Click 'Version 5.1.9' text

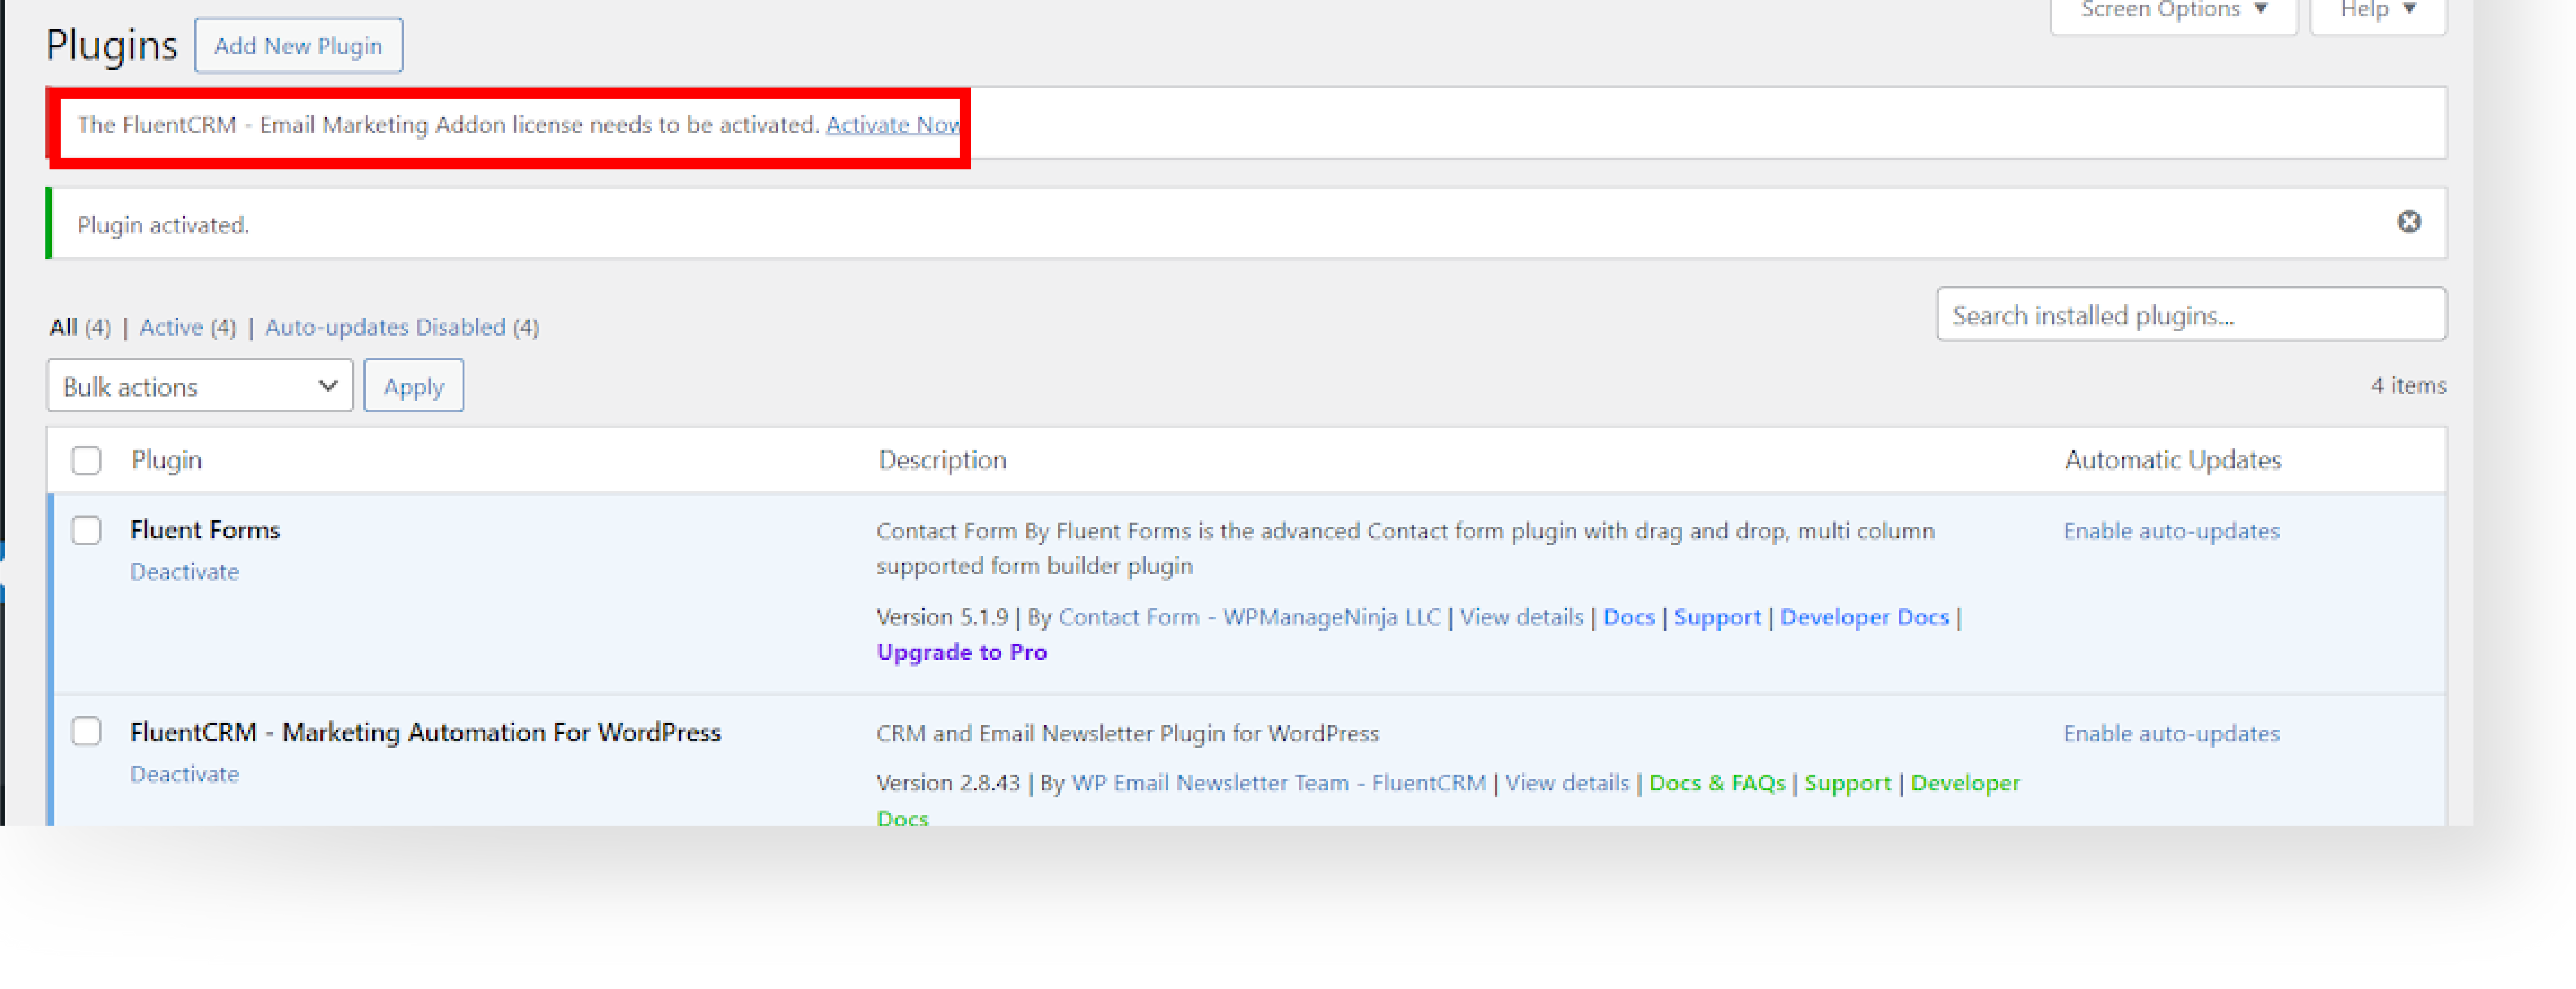tap(942, 617)
